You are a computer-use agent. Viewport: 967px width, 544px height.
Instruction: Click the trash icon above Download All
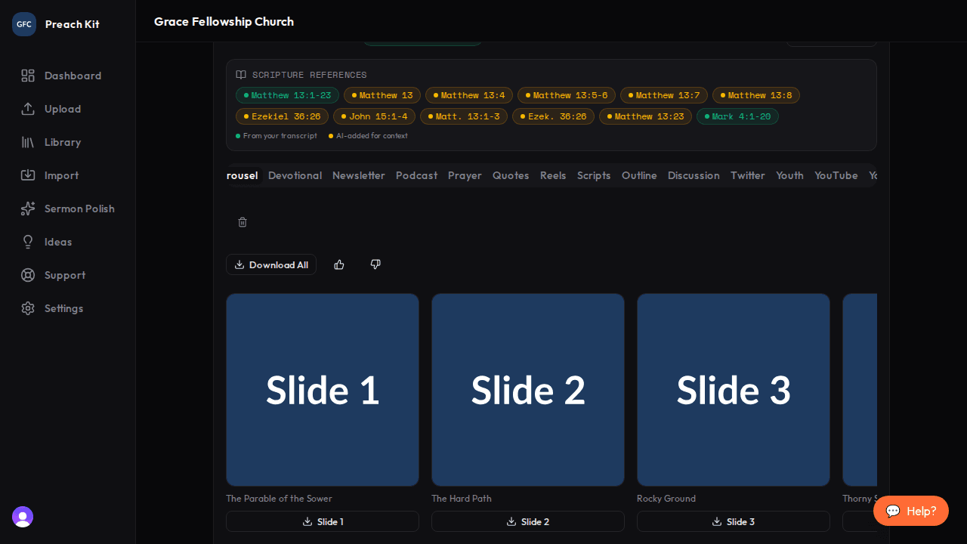[243, 222]
